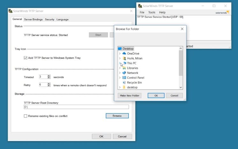The image size is (238, 149).
Task: Expand the OneDrive tree node
Action: [120, 54]
